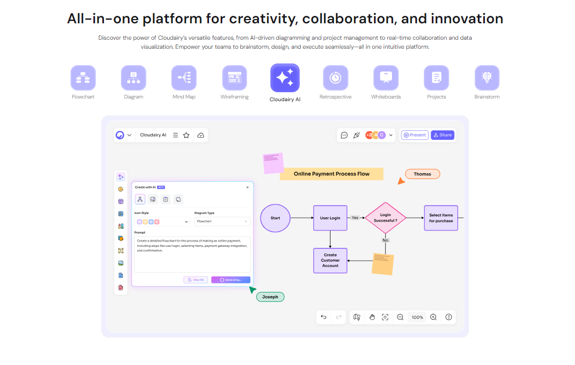Open the blue diagram tool in sidebar
575x365 pixels.
120,214
